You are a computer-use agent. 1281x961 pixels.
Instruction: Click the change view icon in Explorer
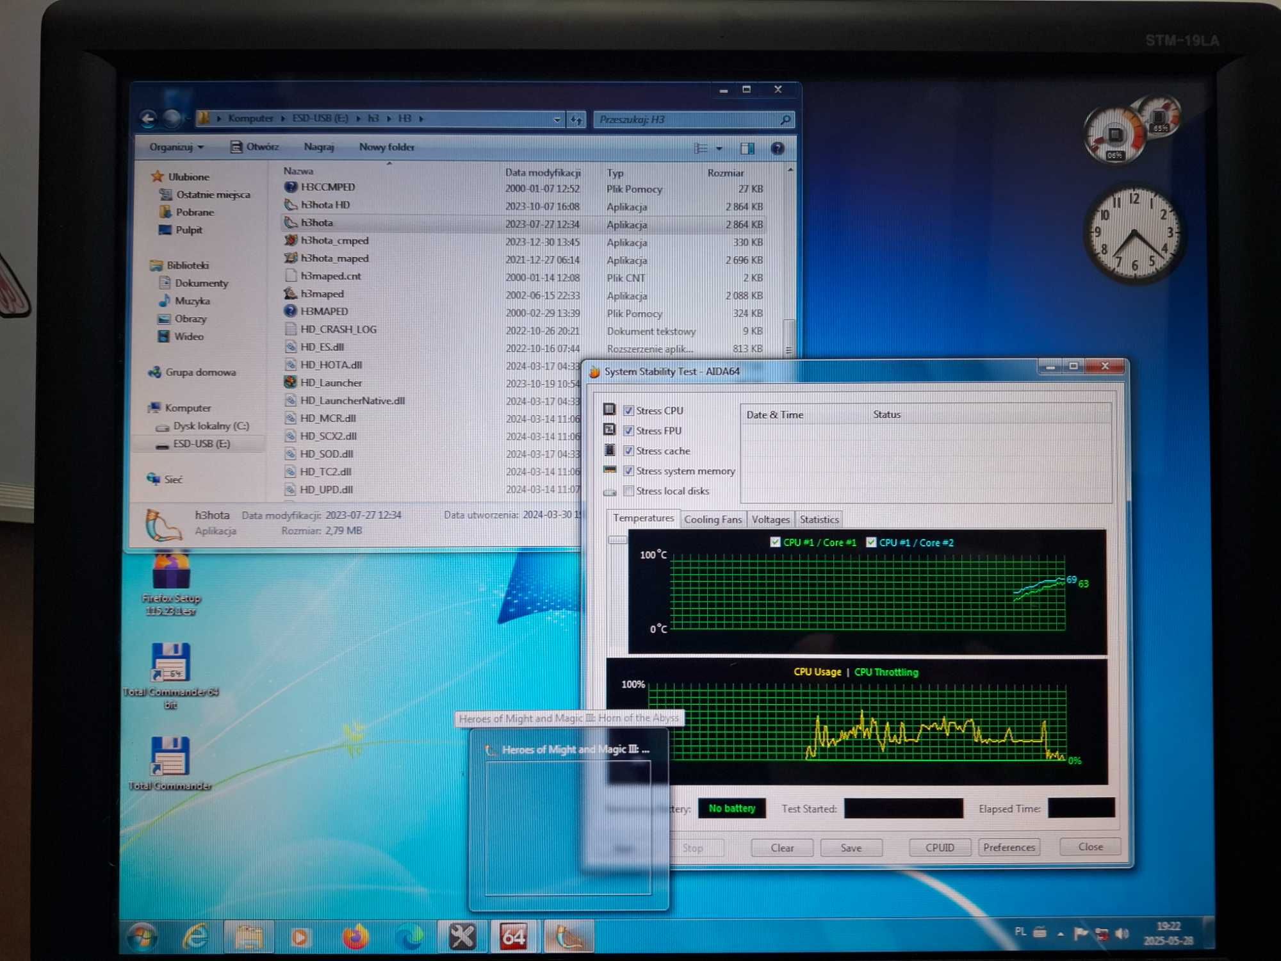701,149
